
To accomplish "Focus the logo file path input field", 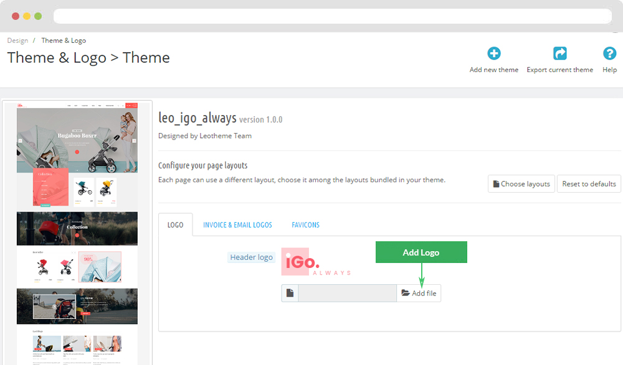I will pyautogui.click(x=347, y=293).
